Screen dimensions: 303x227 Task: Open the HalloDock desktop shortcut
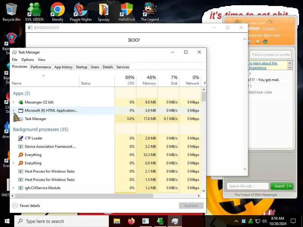(127, 12)
